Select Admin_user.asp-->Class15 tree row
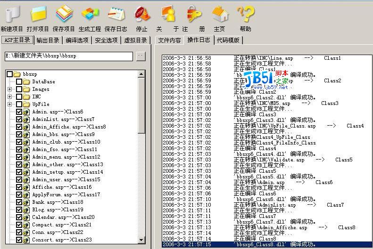 click(x=66, y=180)
